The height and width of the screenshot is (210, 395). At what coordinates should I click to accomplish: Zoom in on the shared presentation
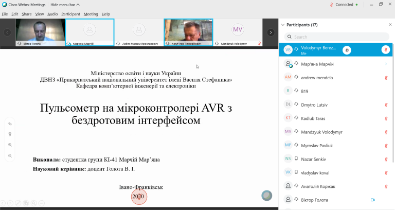(x=10, y=145)
